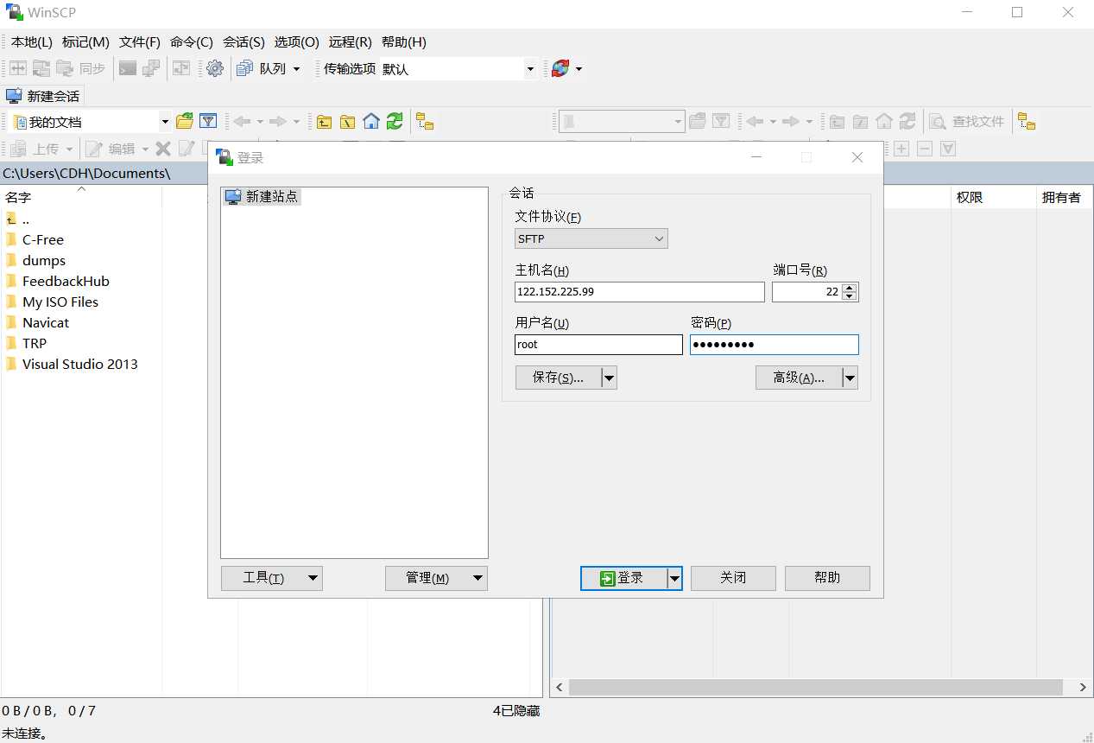Expand the dropdown arrow beside 登录 button
Image resolution: width=1094 pixels, height=743 pixels.
coord(674,578)
